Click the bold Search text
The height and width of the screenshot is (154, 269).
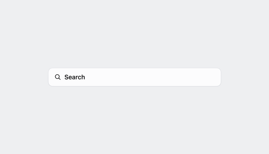74,77
